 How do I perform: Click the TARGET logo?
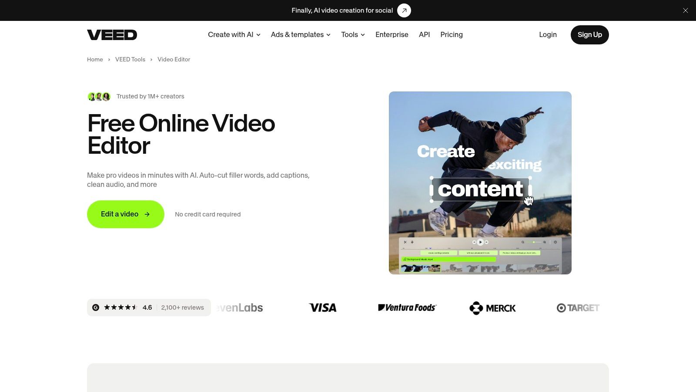pyautogui.click(x=578, y=308)
